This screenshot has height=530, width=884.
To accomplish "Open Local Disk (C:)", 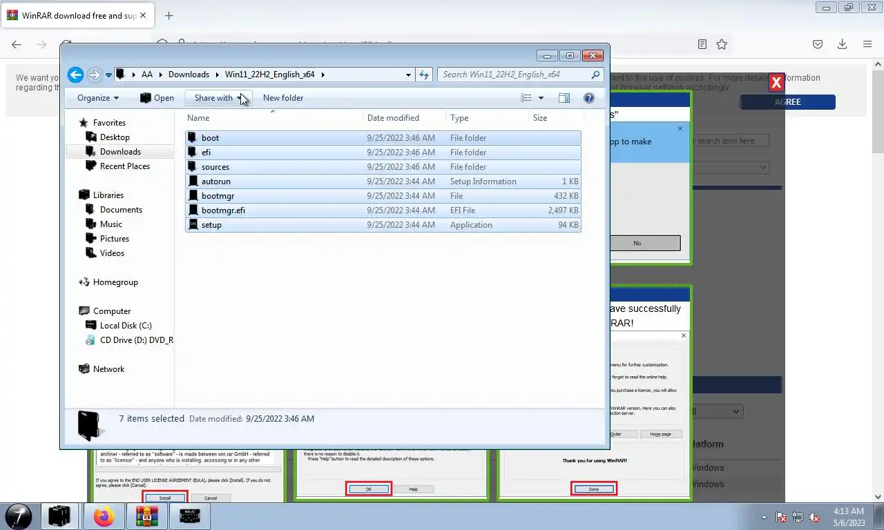I will coord(126,326).
